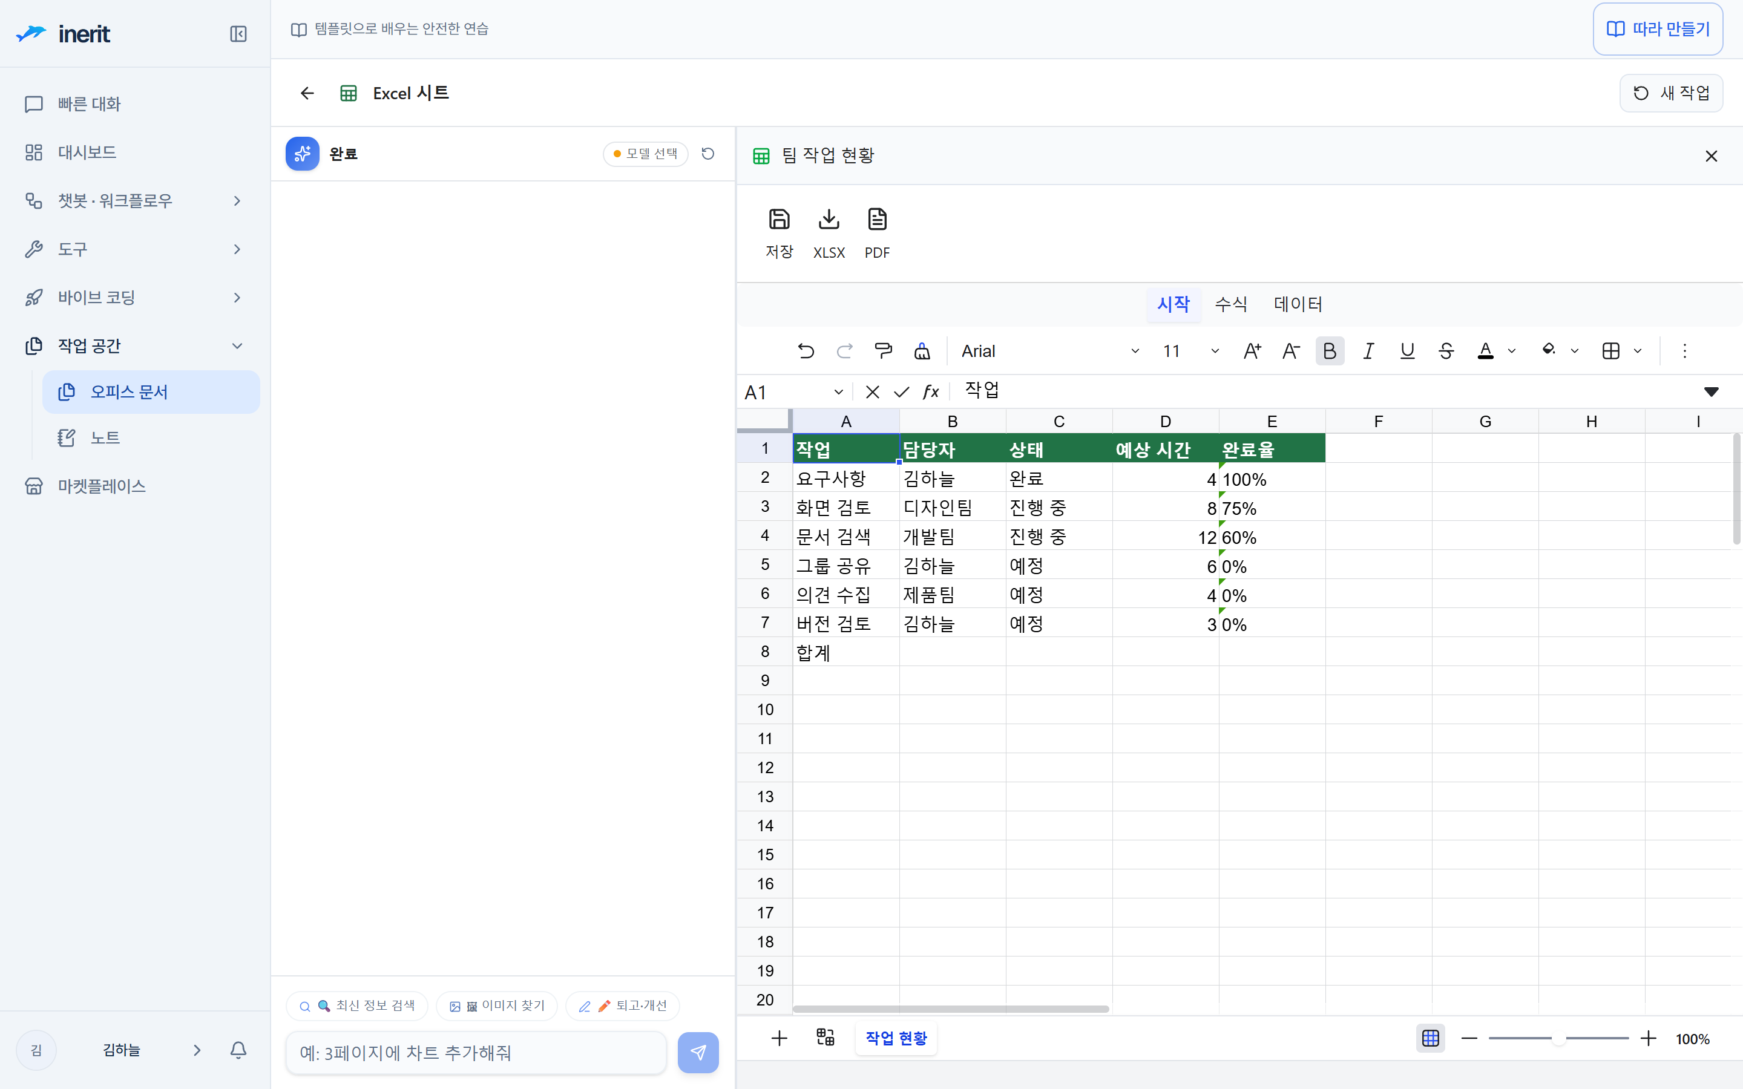
Task: Click the chat message input field
Action: click(x=476, y=1053)
